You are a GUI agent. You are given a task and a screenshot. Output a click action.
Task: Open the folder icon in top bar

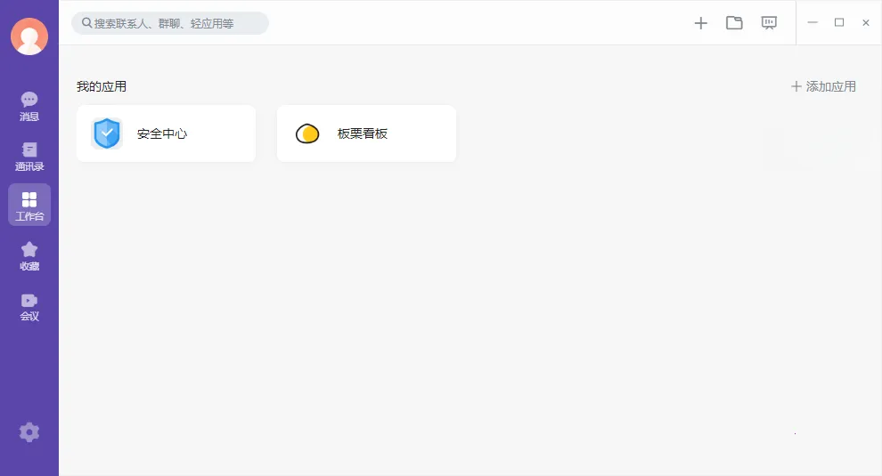pos(734,23)
